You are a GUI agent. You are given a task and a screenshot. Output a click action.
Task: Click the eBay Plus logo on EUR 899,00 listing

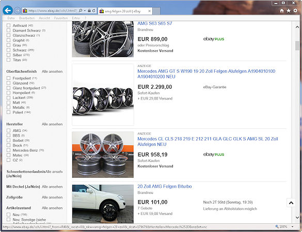(x=214, y=39)
